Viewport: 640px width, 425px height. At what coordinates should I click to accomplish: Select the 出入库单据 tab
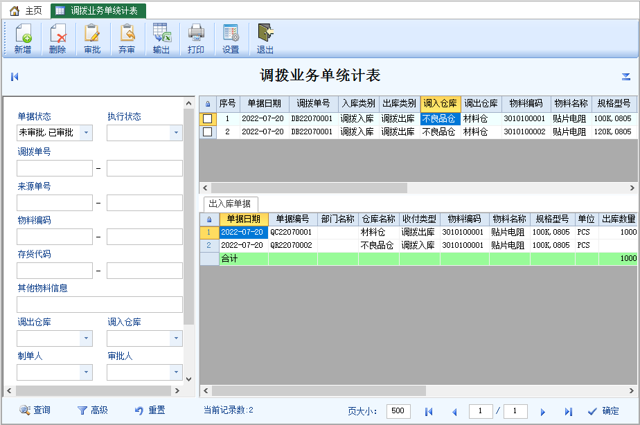pos(230,204)
